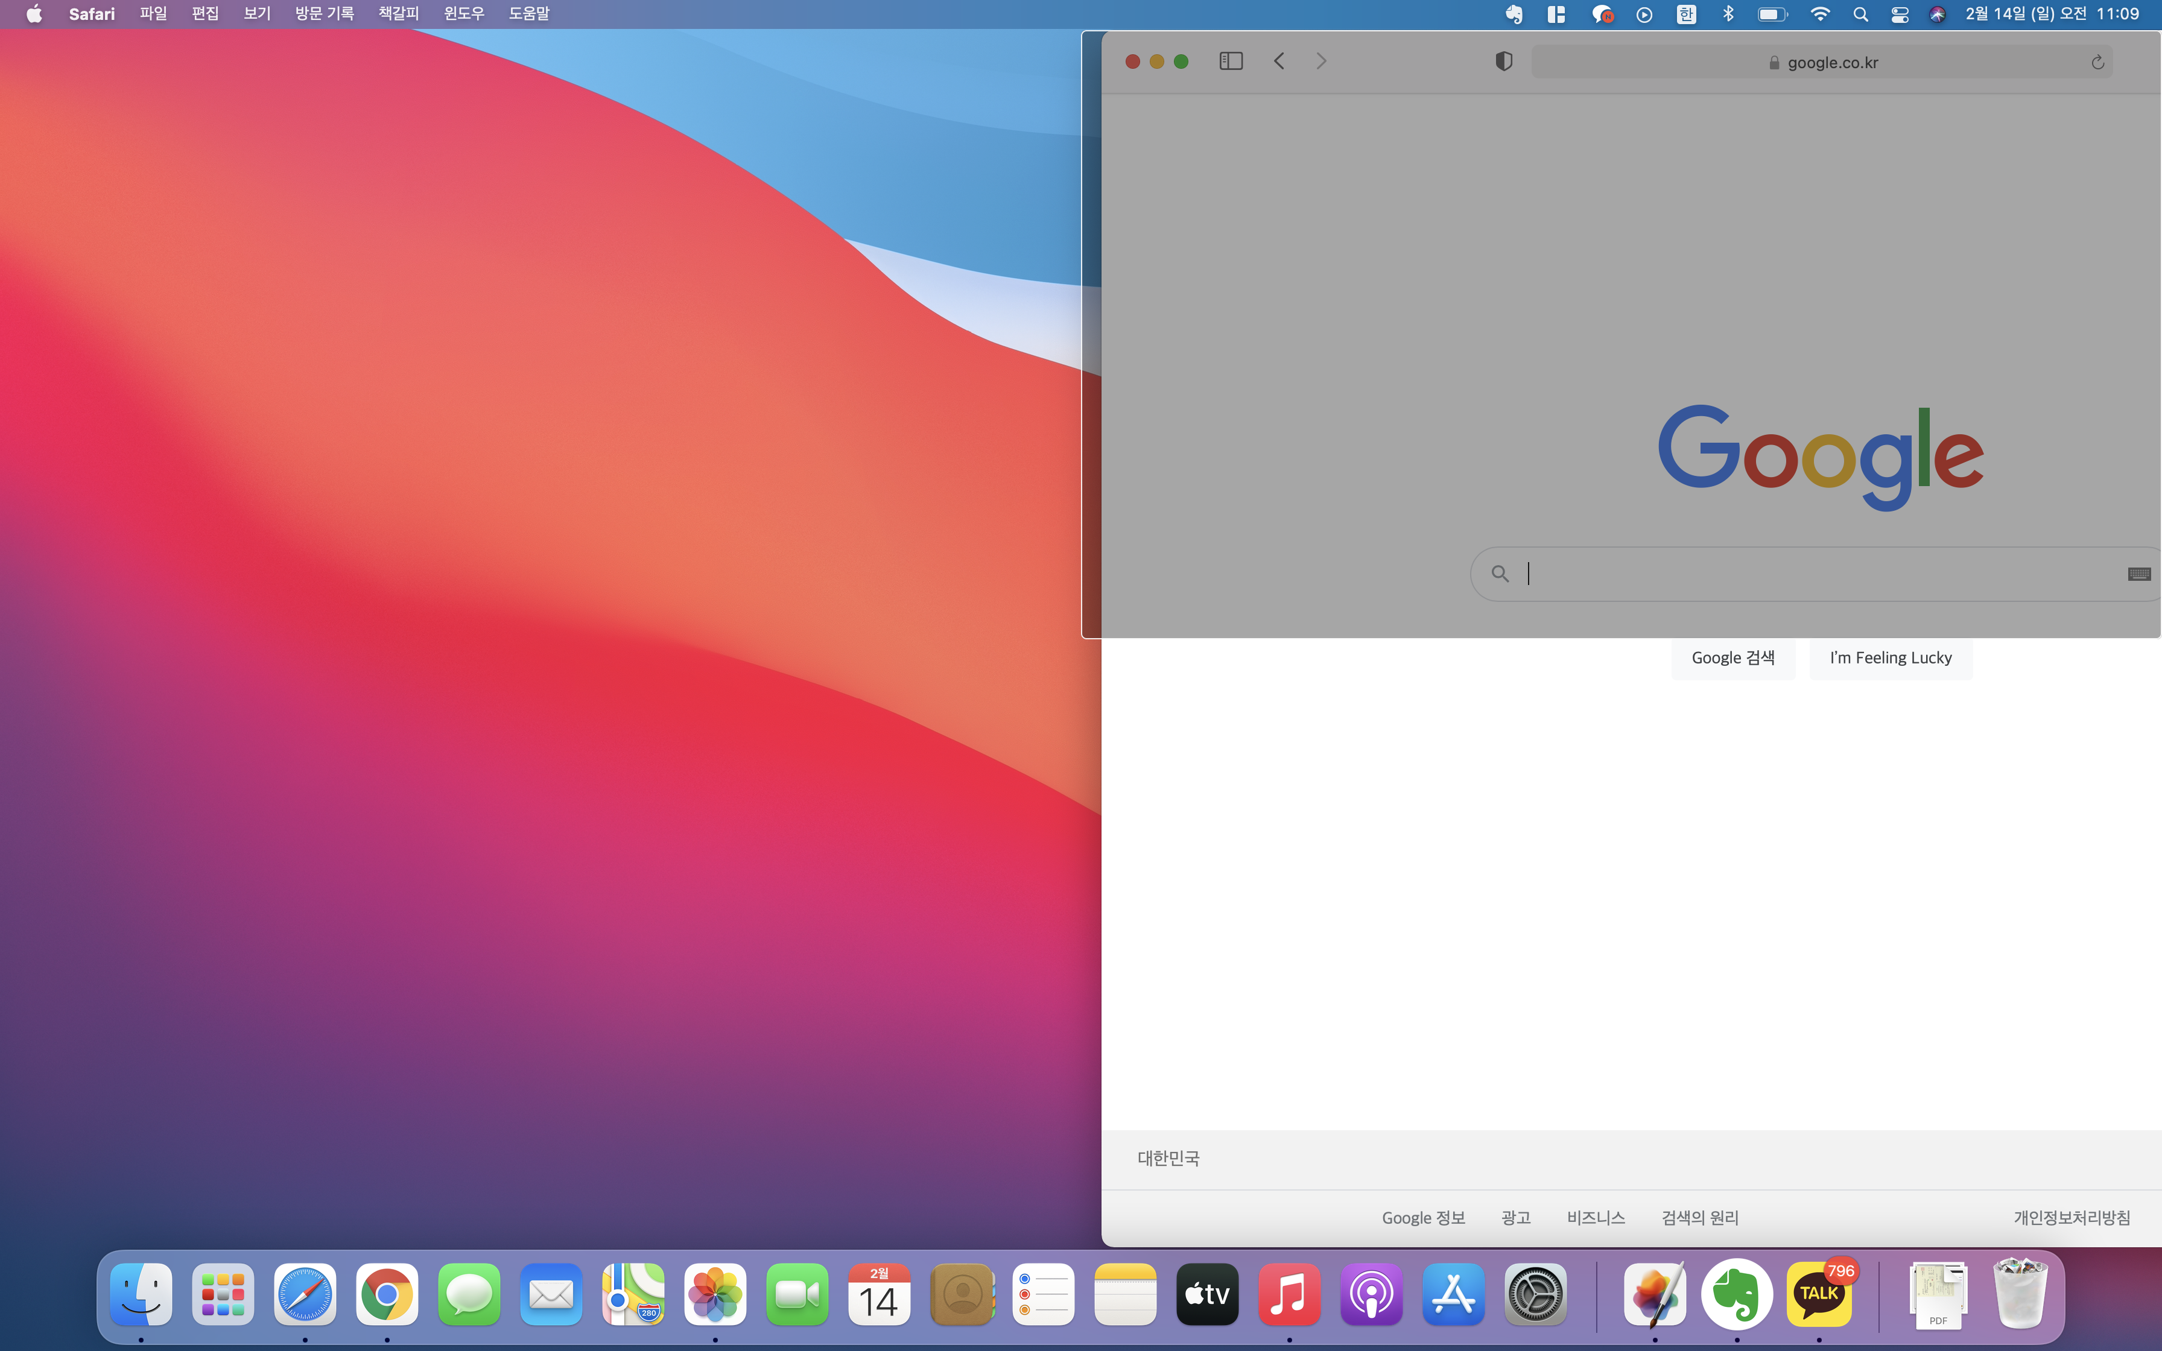Open the Bluetooth status menu

(1728, 13)
